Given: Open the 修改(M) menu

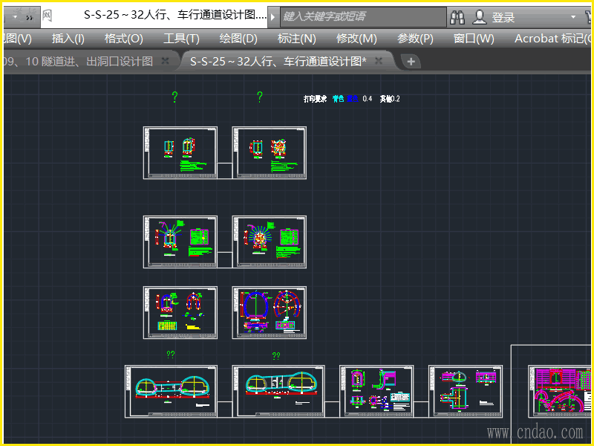Looking at the screenshot, I should coord(356,39).
